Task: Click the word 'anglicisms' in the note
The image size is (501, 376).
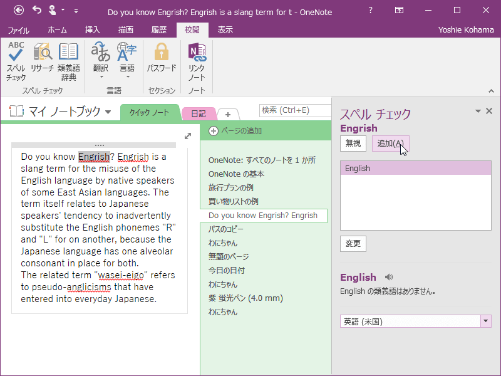Action: 89,287
